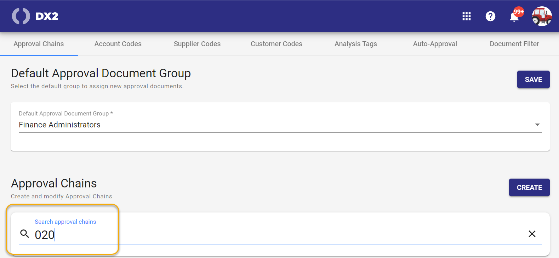The height and width of the screenshot is (258, 559).
Task: Open the help question mark icon
Action: (x=490, y=16)
